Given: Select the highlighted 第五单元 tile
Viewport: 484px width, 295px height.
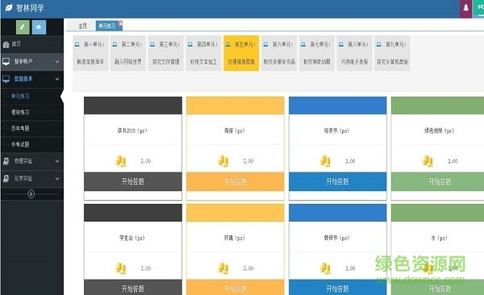Looking at the screenshot, I should pos(241,53).
